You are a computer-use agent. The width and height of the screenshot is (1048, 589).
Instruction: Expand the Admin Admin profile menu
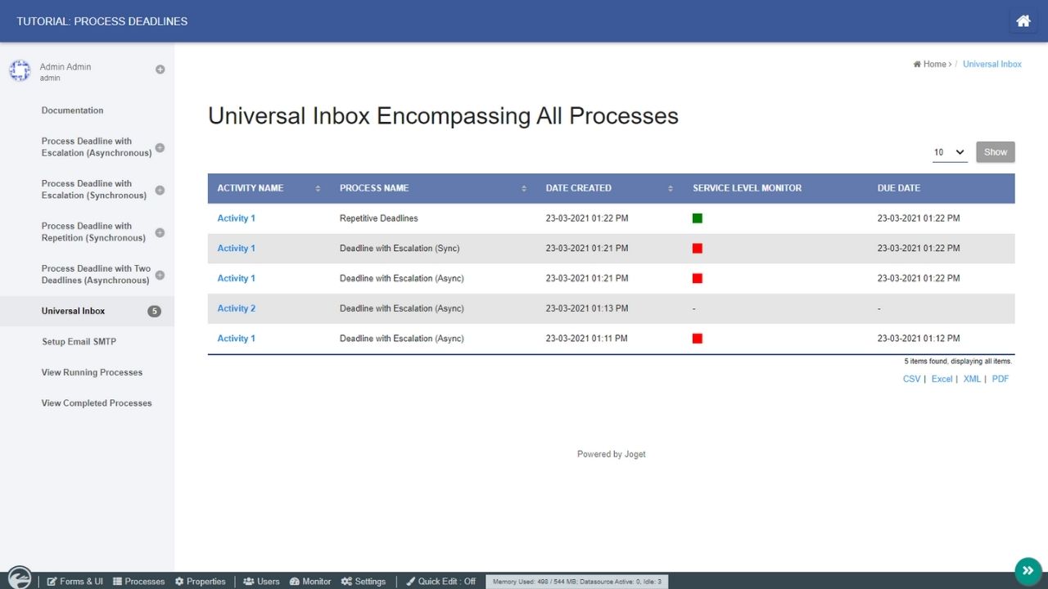coord(160,70)
